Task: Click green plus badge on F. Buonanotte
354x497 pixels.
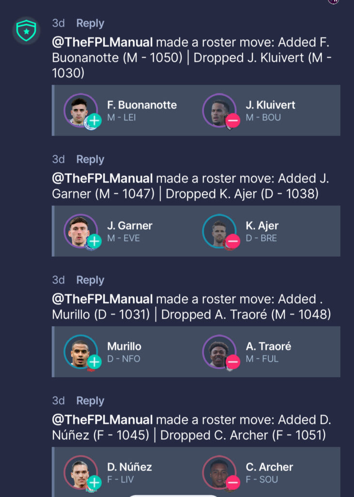Action: click(x=94, y=121)
